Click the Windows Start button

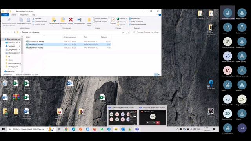(x=4, y=129)
